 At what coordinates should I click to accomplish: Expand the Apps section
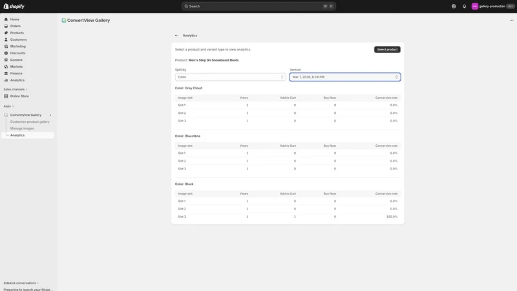tap(8, 106)
